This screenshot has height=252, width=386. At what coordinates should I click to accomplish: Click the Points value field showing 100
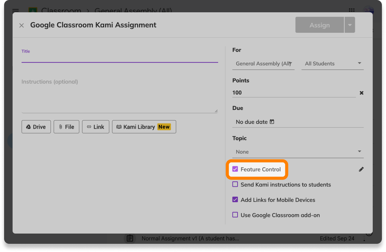pyautogui.click(x=294, y=93)
